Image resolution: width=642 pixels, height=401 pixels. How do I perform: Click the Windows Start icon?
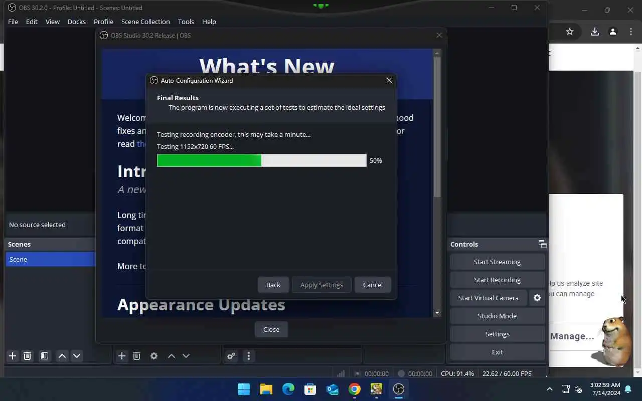pyautogui.click(x=244, y=389)
